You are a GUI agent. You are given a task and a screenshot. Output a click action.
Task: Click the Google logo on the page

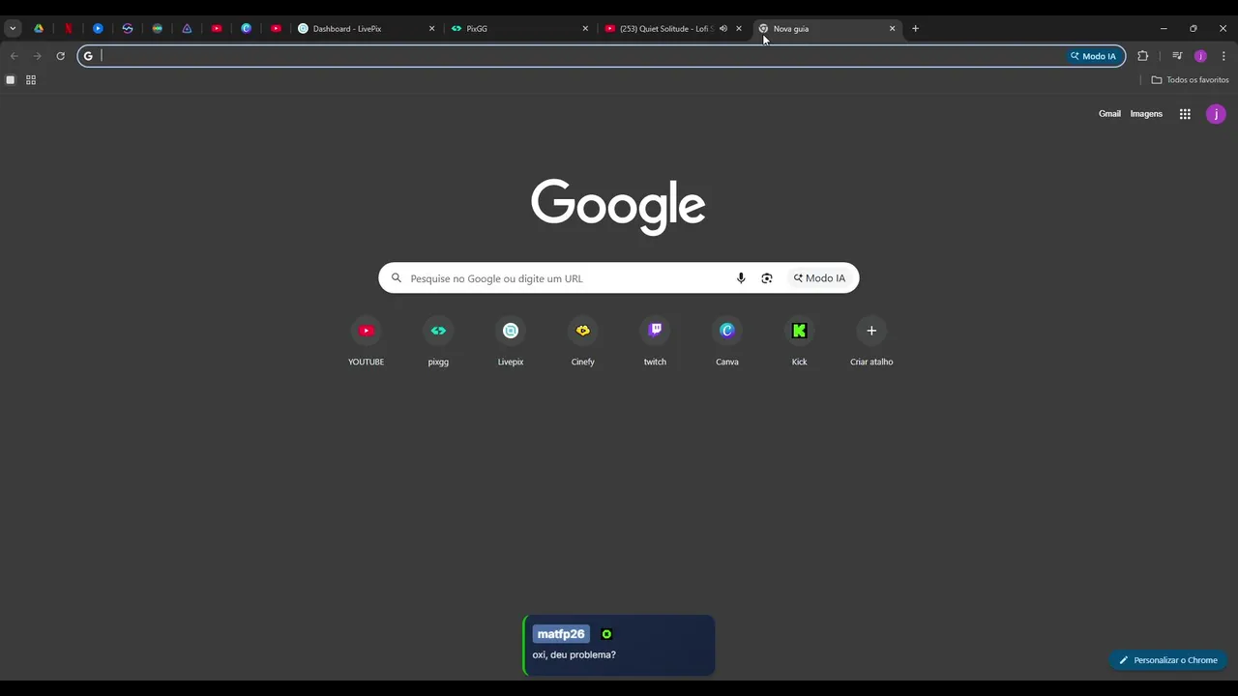coord(618,206)
